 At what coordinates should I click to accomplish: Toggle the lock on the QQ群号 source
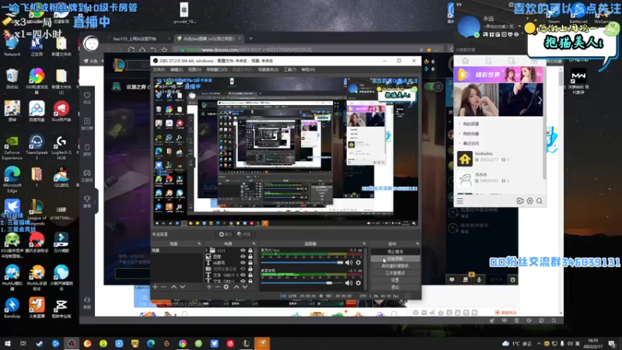tap(250, 263)
